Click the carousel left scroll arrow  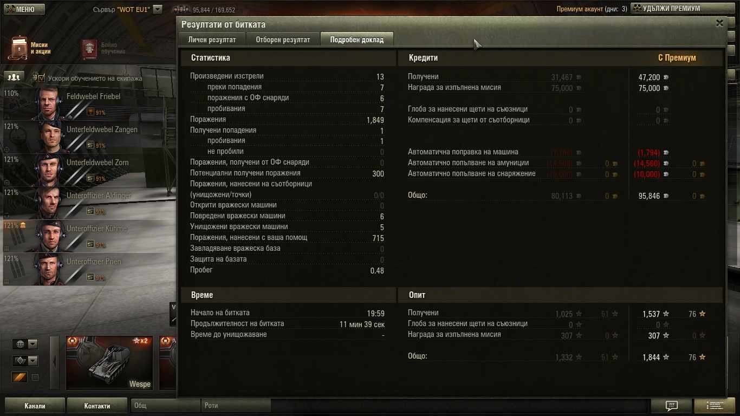click(54, 362)
